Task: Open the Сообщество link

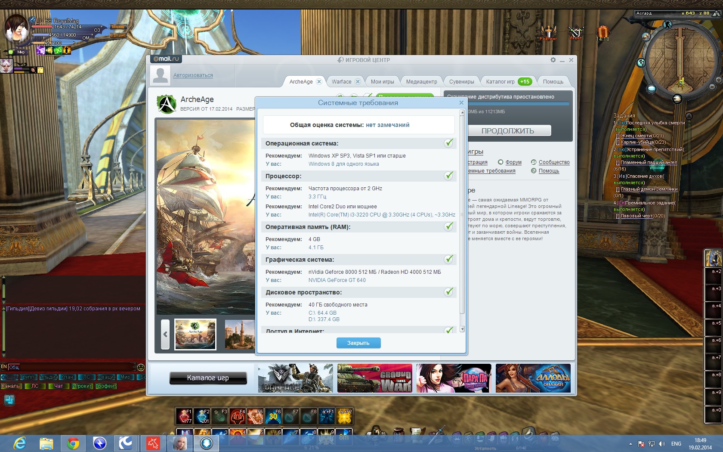Action: pos(554,162)
